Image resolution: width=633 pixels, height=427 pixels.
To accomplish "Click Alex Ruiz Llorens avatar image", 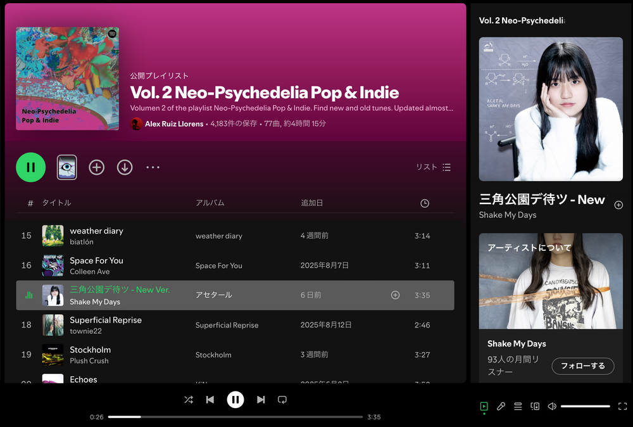I will pyautogui.click(x=137, y=124).
